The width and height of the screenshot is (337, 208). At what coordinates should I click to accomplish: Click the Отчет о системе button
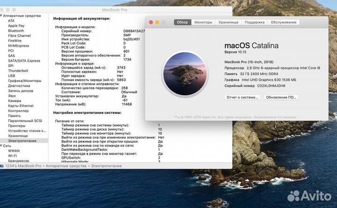tap(242, 97)
